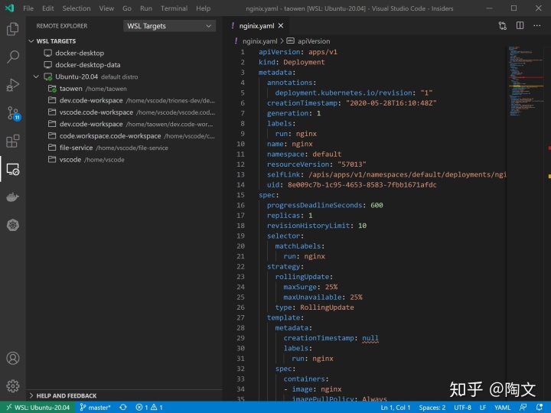Select the Remote Explorer activity icon
551x413 pixels.
point(13,169)
